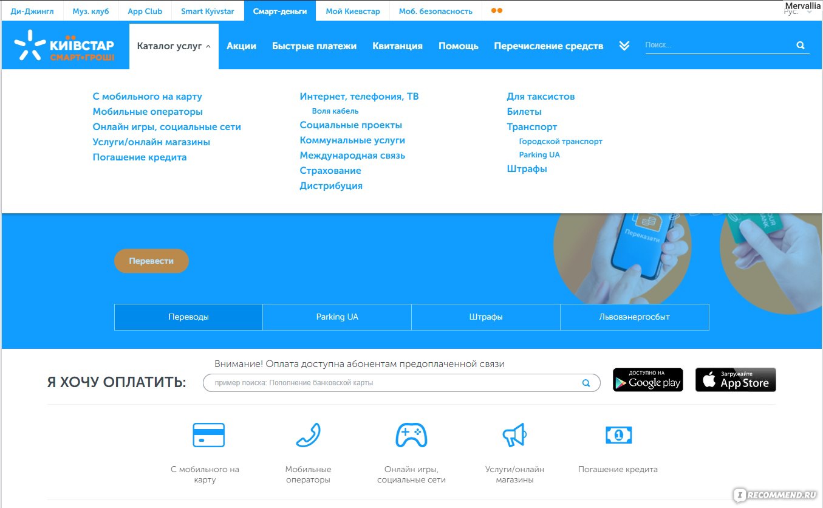Open the Google Play badge
The image size is (823, 508).
[x=647, y=380]
